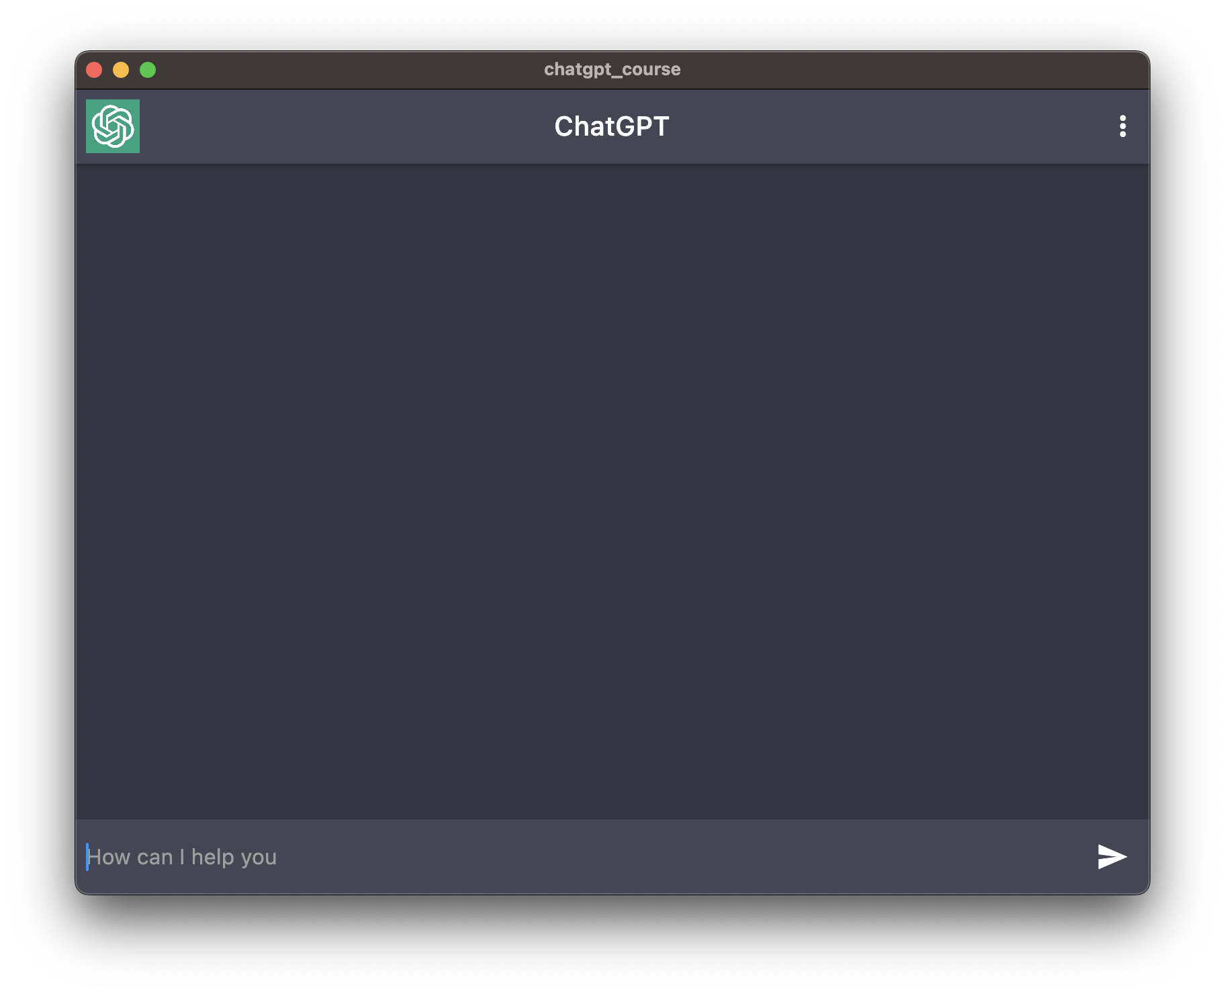Maximize the window using the green button
The image size is (1225, 994).
pos(148,70)
